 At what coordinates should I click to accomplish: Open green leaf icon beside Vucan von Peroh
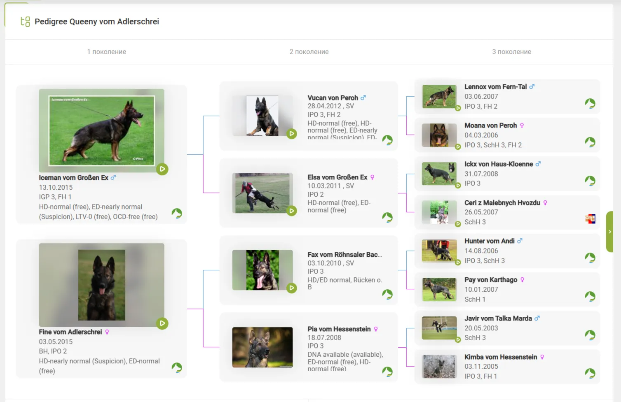pyautogui.click(x=387, y=140)
